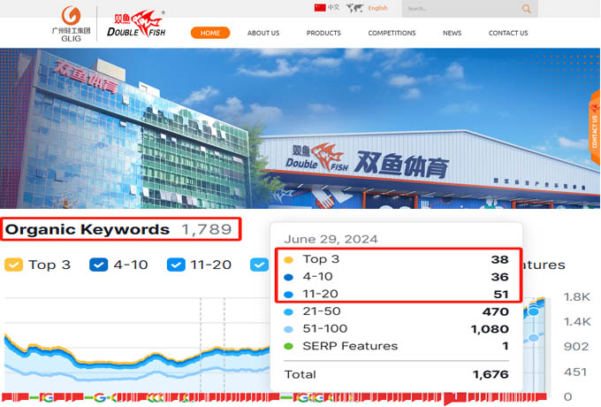Click the 1,789 keyword count
Screen dimensions: 601x407
(207, 229)
